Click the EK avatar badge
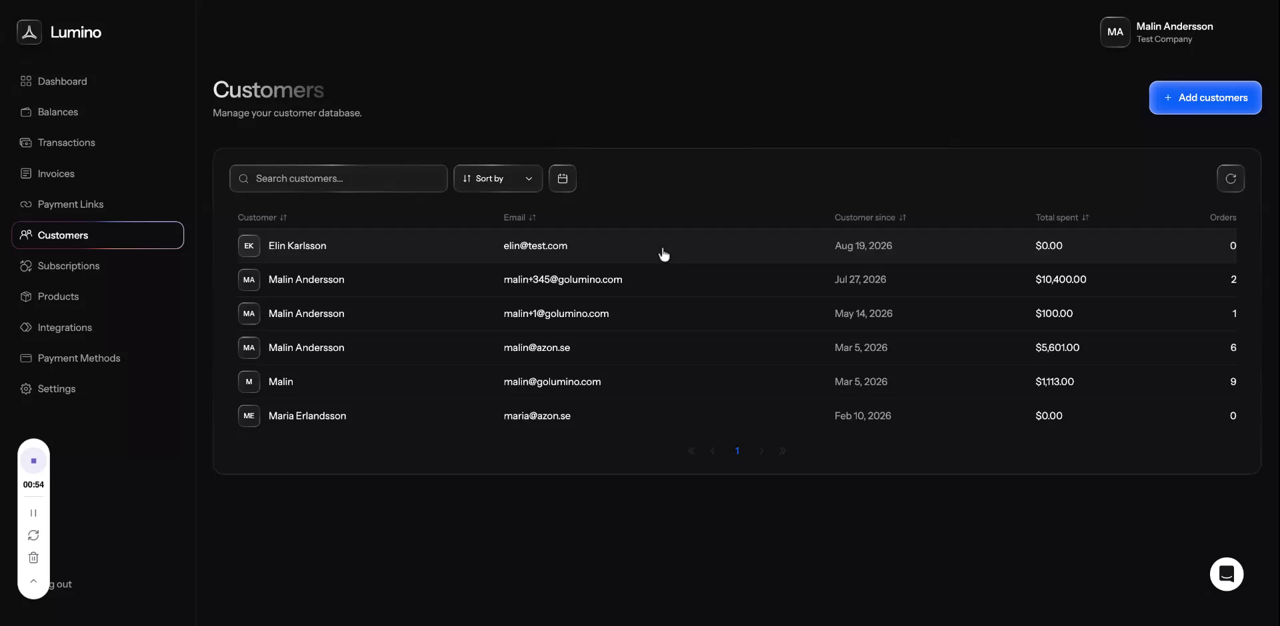 click(249, 246)
